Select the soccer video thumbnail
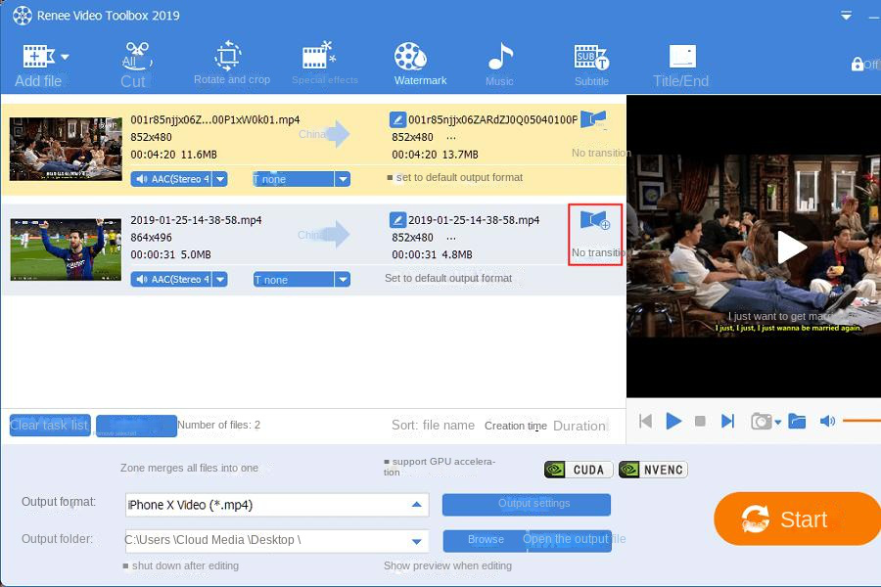 pyautogui.click(x=66, y=249)
